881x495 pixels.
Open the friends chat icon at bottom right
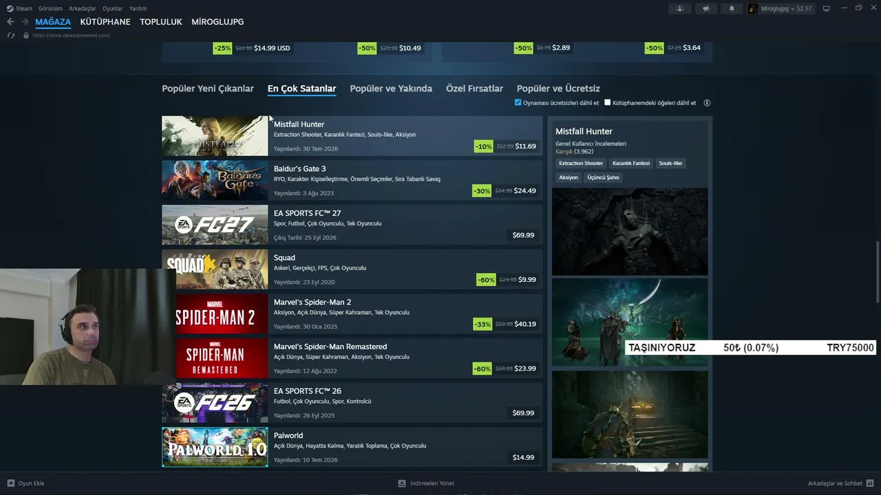pyautogui.click(x=870, y=483)
